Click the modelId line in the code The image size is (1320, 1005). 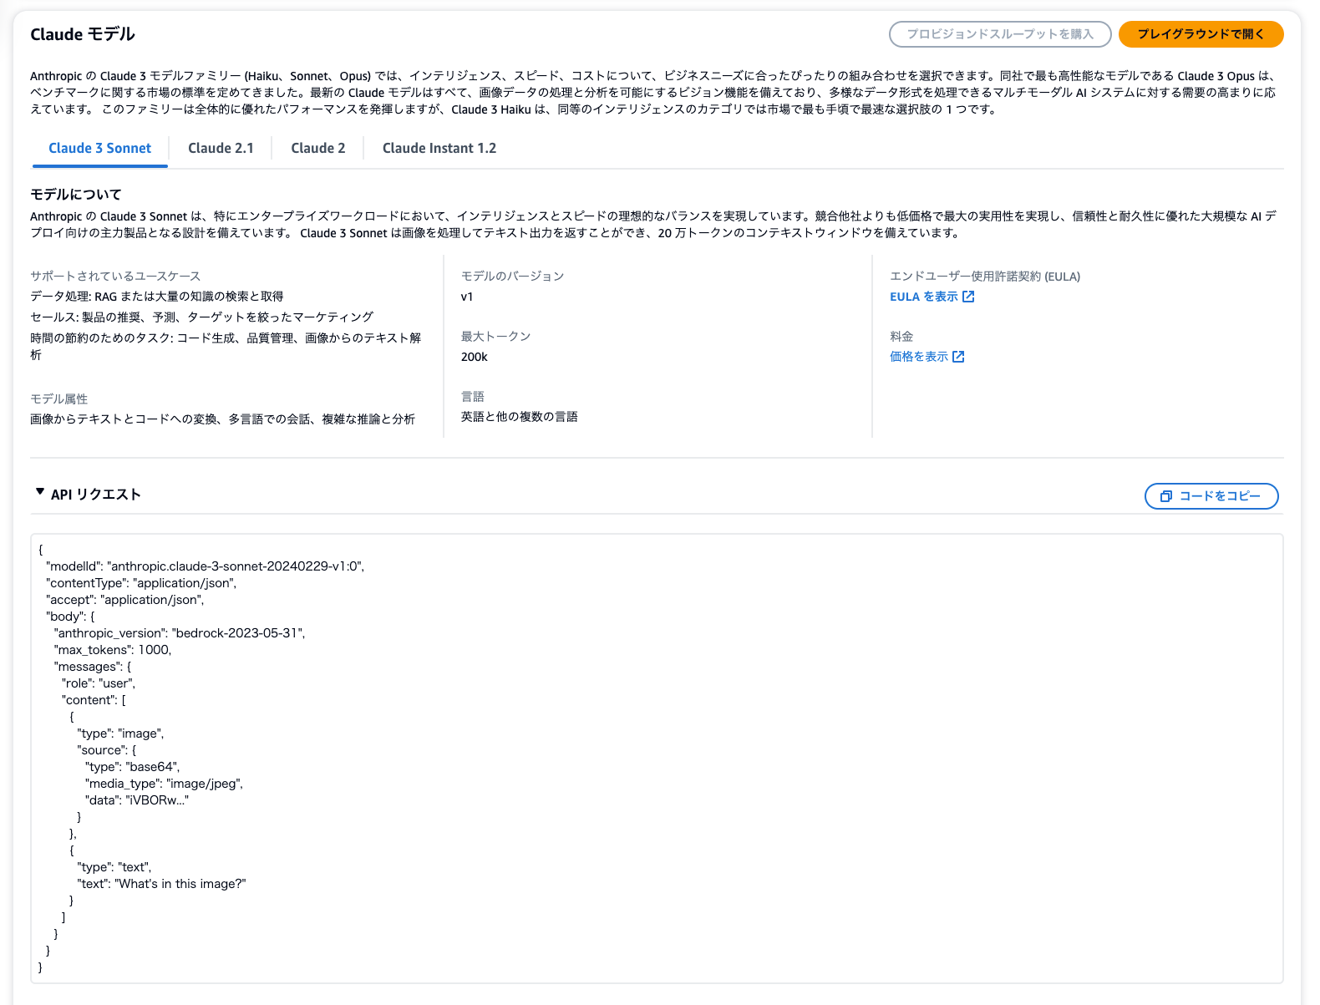206,566
